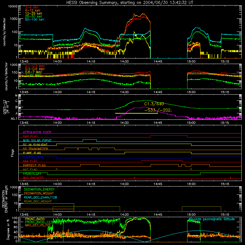Click the M class tick label in GOES panel
Screen dimensions: 245x245
(x=16, y=96)
